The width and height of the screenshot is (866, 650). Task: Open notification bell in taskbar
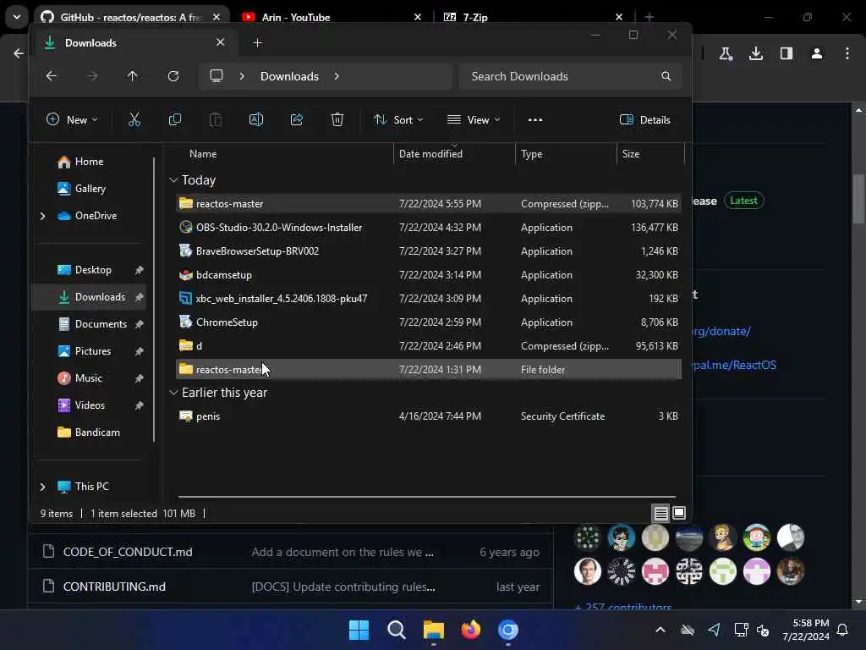pyautogui.click(x=843, y=630)
